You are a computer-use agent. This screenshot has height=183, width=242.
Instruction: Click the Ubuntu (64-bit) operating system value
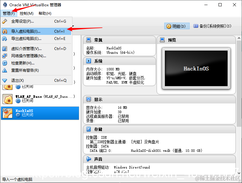pos(120,53)
